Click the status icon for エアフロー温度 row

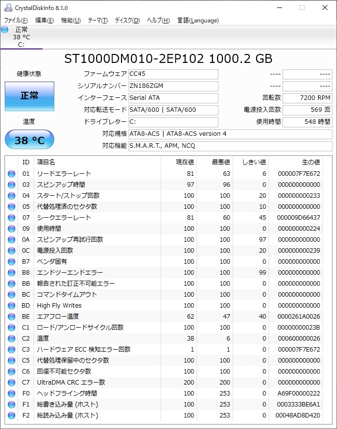(x=11, y=317)
